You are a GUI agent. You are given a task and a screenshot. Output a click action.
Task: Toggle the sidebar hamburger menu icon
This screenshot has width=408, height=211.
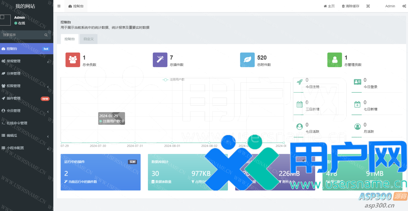59,6
